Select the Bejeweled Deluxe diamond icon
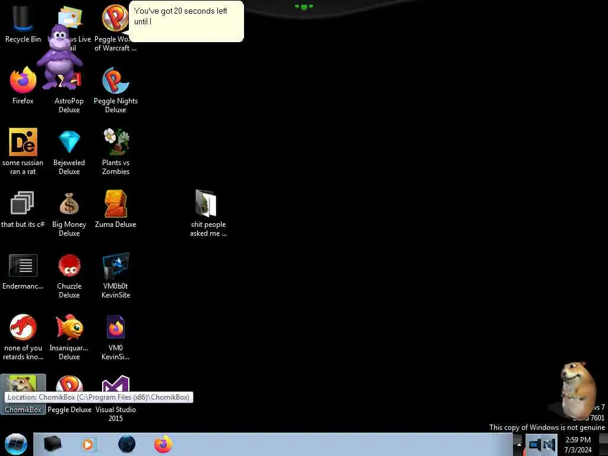This screenshot has width=608, height=456. 69,152
